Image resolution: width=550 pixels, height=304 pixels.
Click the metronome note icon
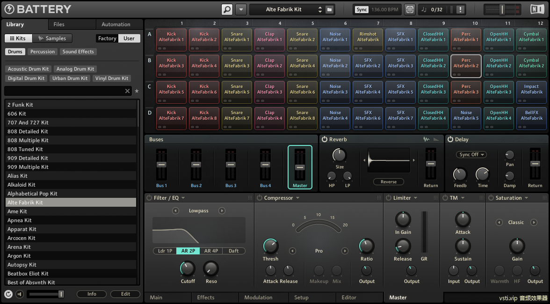423,9
